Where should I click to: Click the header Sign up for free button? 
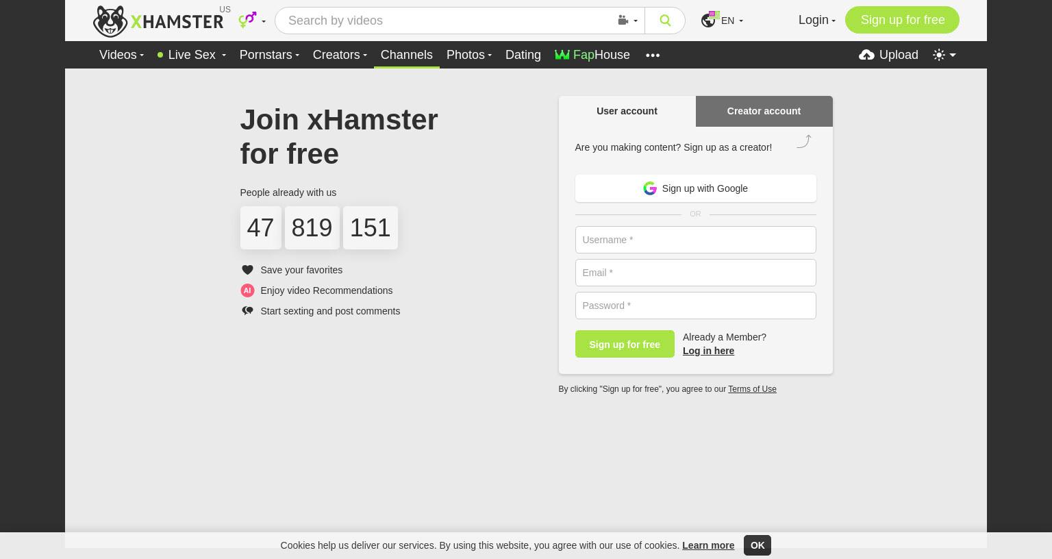[902, 20]
